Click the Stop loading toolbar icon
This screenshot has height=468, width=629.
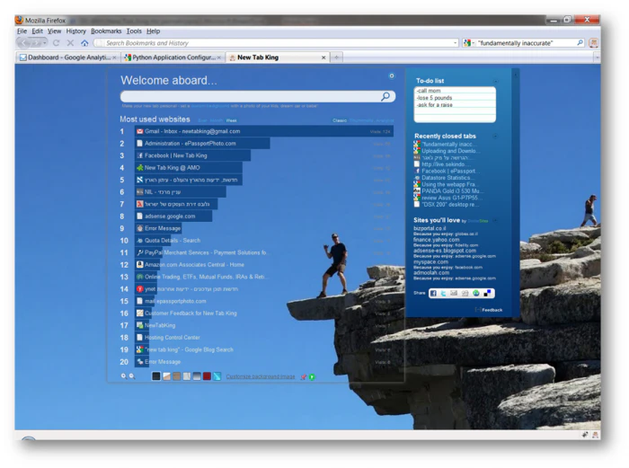click(70, 43)
